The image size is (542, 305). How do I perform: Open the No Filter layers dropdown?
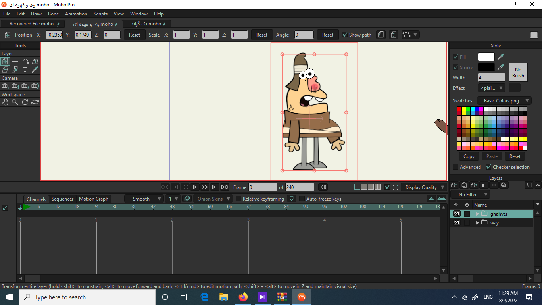pyautogui.click(x=470, y=194)
